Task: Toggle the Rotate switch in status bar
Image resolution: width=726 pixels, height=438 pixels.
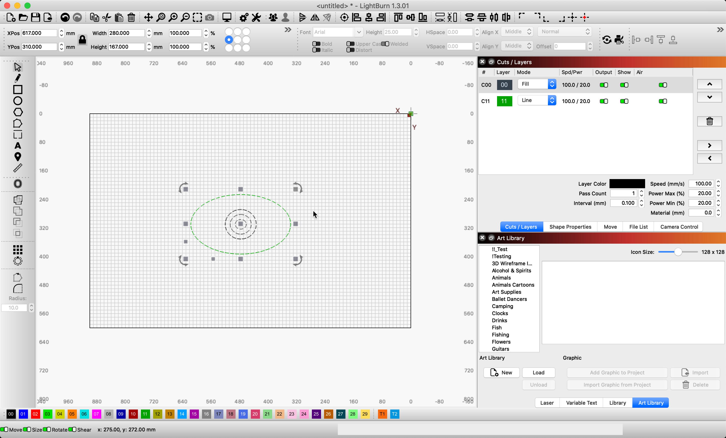Action: click(47, 429)
